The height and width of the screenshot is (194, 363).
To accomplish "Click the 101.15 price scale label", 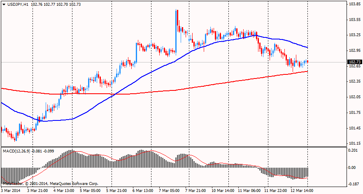I will click(x=354, y=143).
